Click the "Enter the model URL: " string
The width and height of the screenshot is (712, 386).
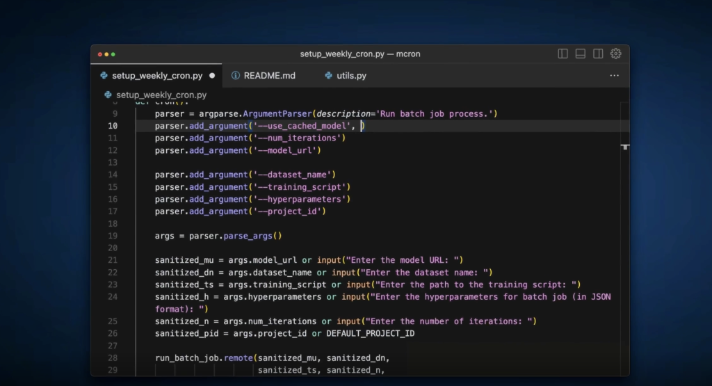[x=403, y=260]
